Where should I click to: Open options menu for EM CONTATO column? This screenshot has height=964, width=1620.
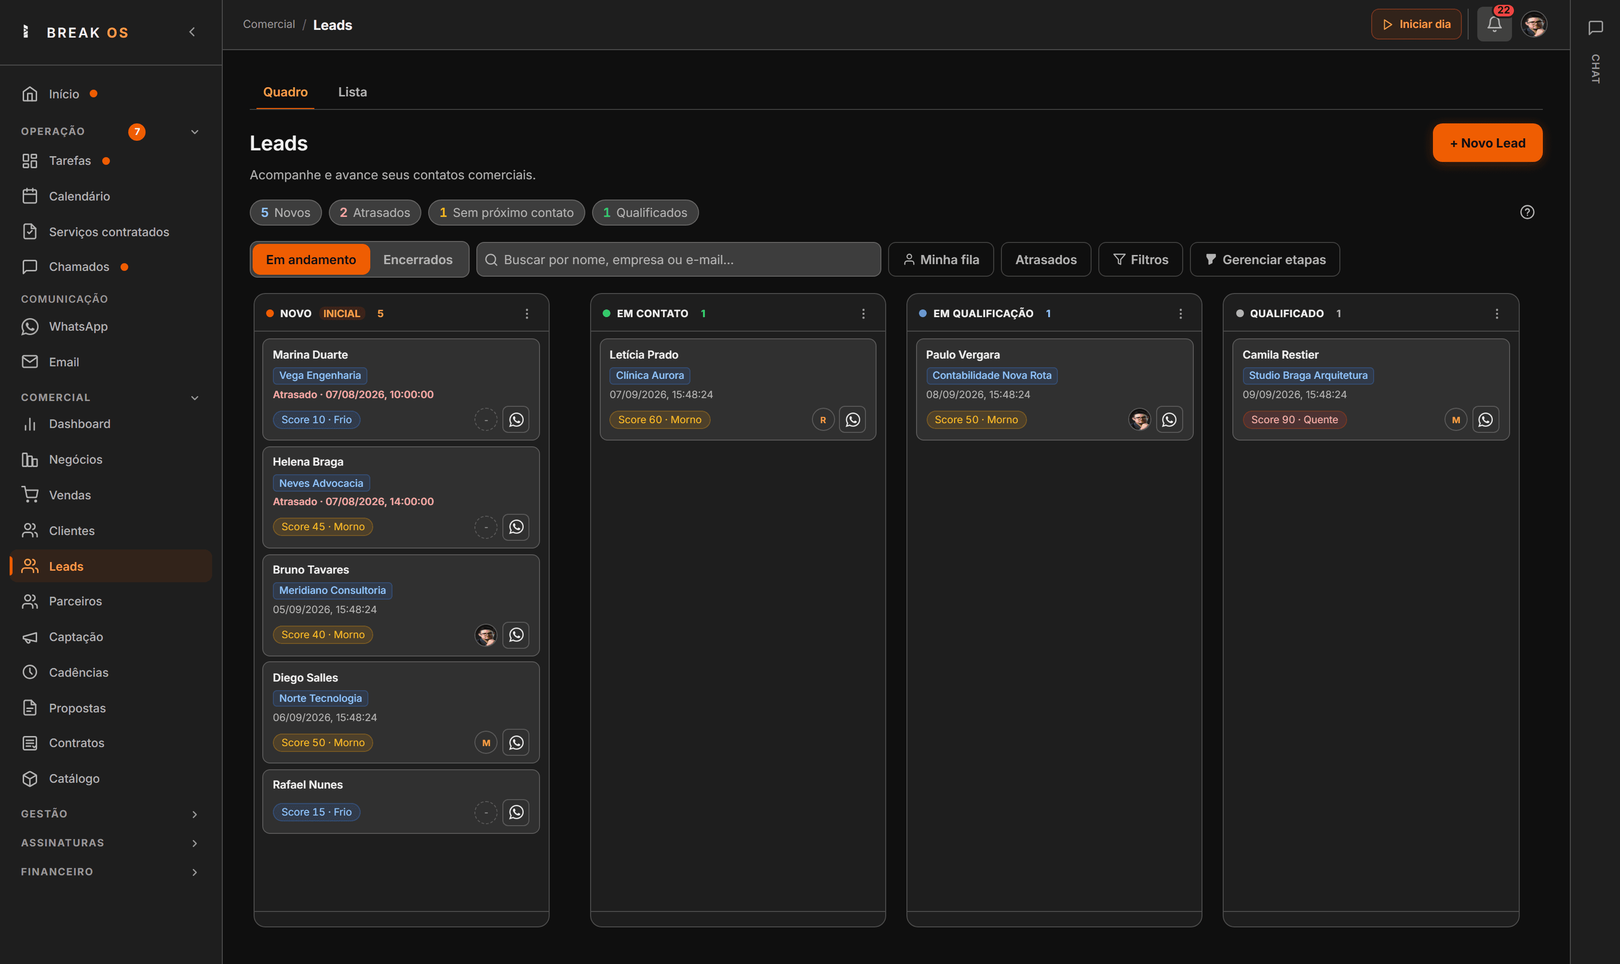[864, 314]
